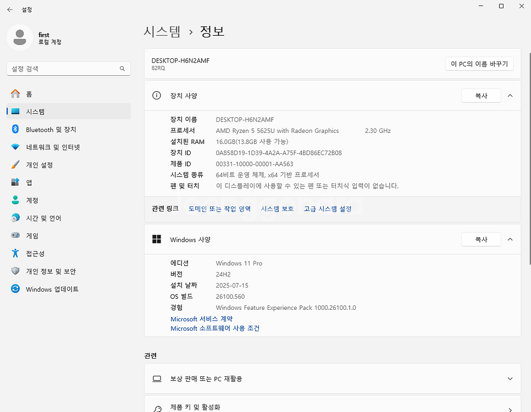This screenshot has width=531, height=412.
Task: Click processor value AMD Ryzen 5 5625U
Action: pos(278,131)
